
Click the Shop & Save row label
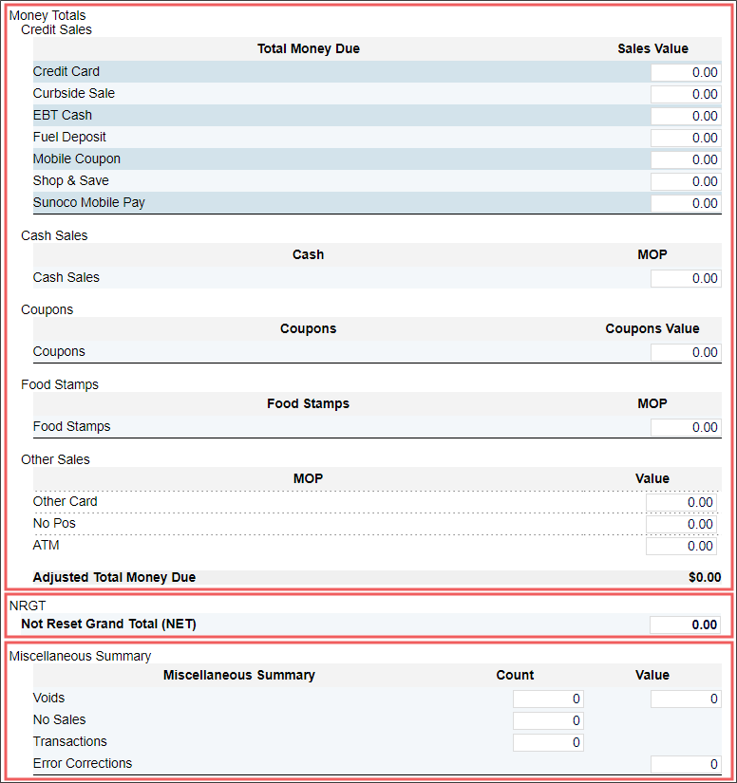point(71,180)
